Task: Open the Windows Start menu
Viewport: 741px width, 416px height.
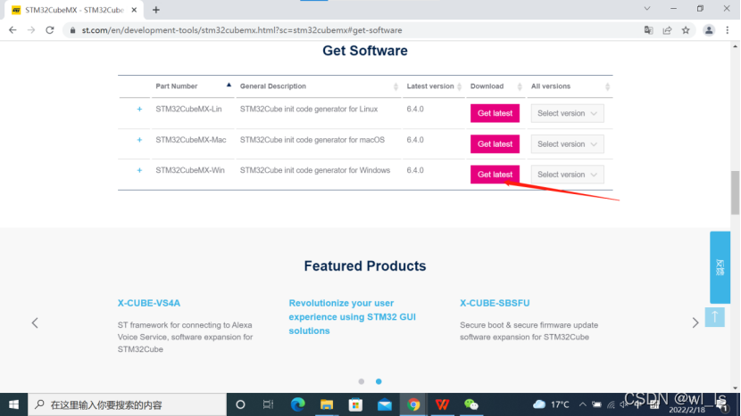Action: pyautogui.click(x=13, y=404)
